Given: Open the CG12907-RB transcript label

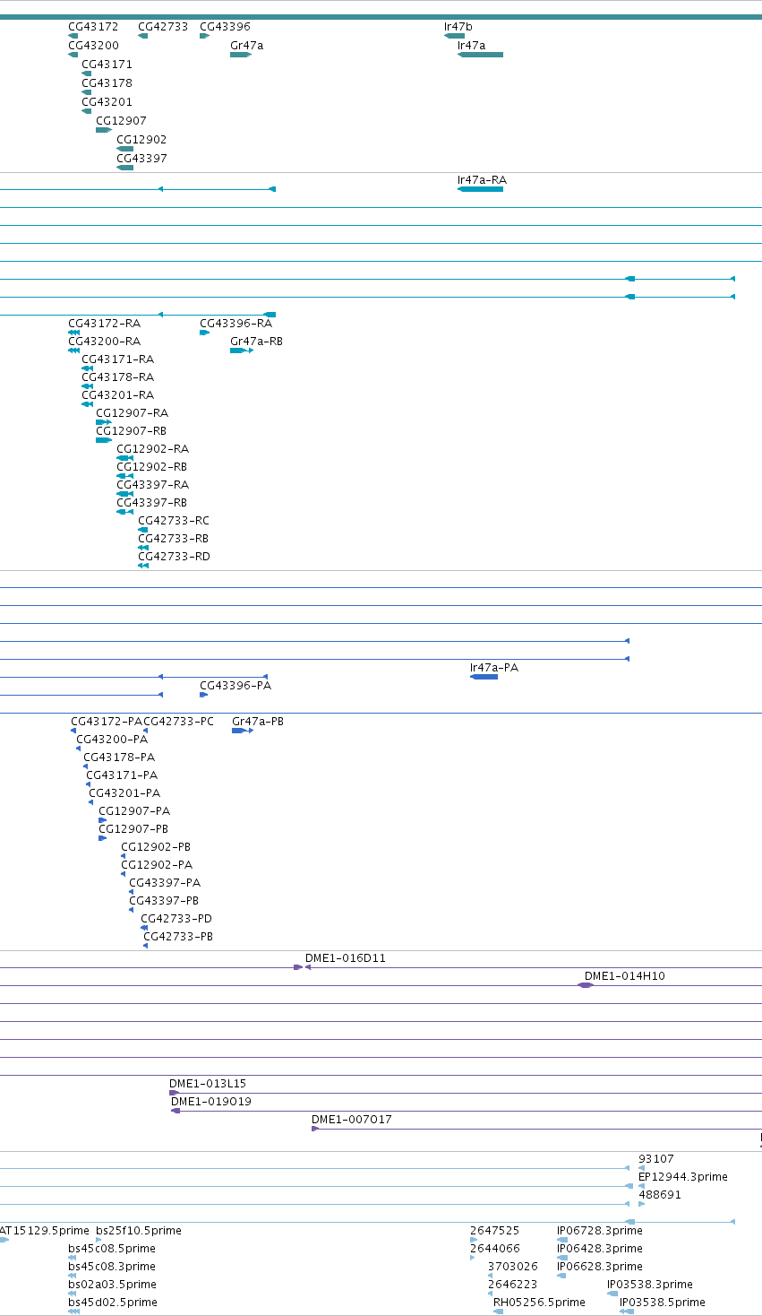Looking at the screenshot, I should pos(131,431).
